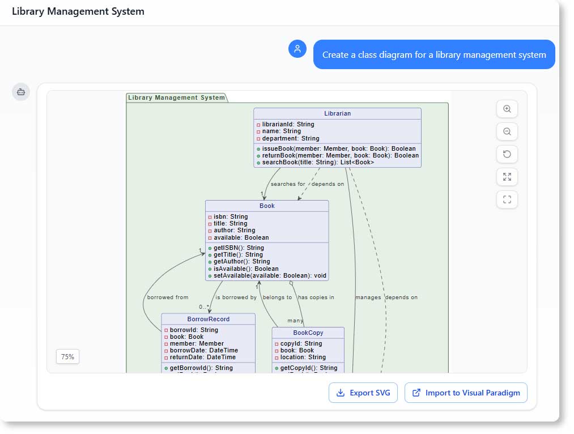Image resolution: width=574 pixels, height=434 pixels.
Task: Click the user avatar beside the chat message
Action: coord(297,49)
